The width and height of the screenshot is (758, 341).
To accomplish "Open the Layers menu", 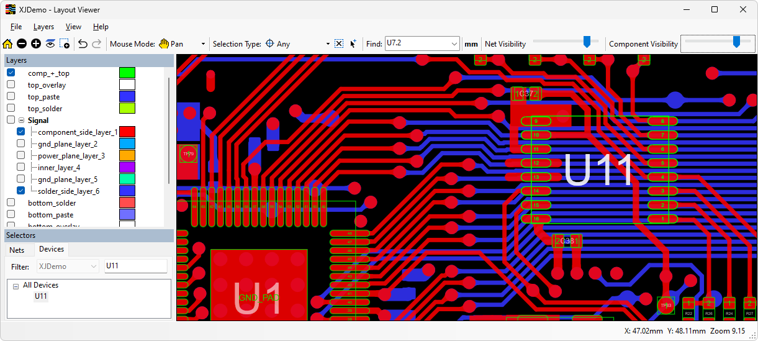I will (43, 27).
